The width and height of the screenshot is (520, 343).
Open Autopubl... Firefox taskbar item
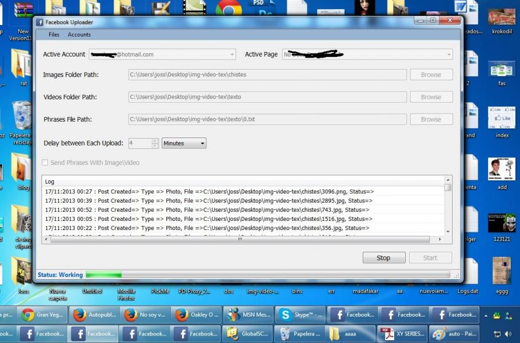[94, 315]
